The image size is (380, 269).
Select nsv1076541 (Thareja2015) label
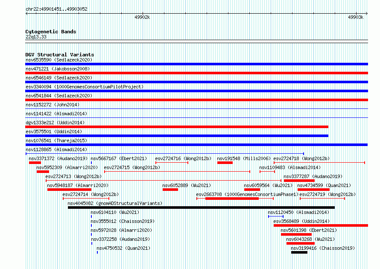point(56,140)
